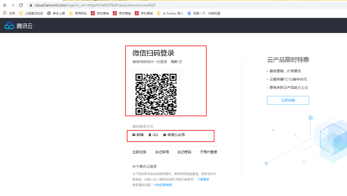Open the 百度一下，你就知道 bookmark

coord(204,13)
